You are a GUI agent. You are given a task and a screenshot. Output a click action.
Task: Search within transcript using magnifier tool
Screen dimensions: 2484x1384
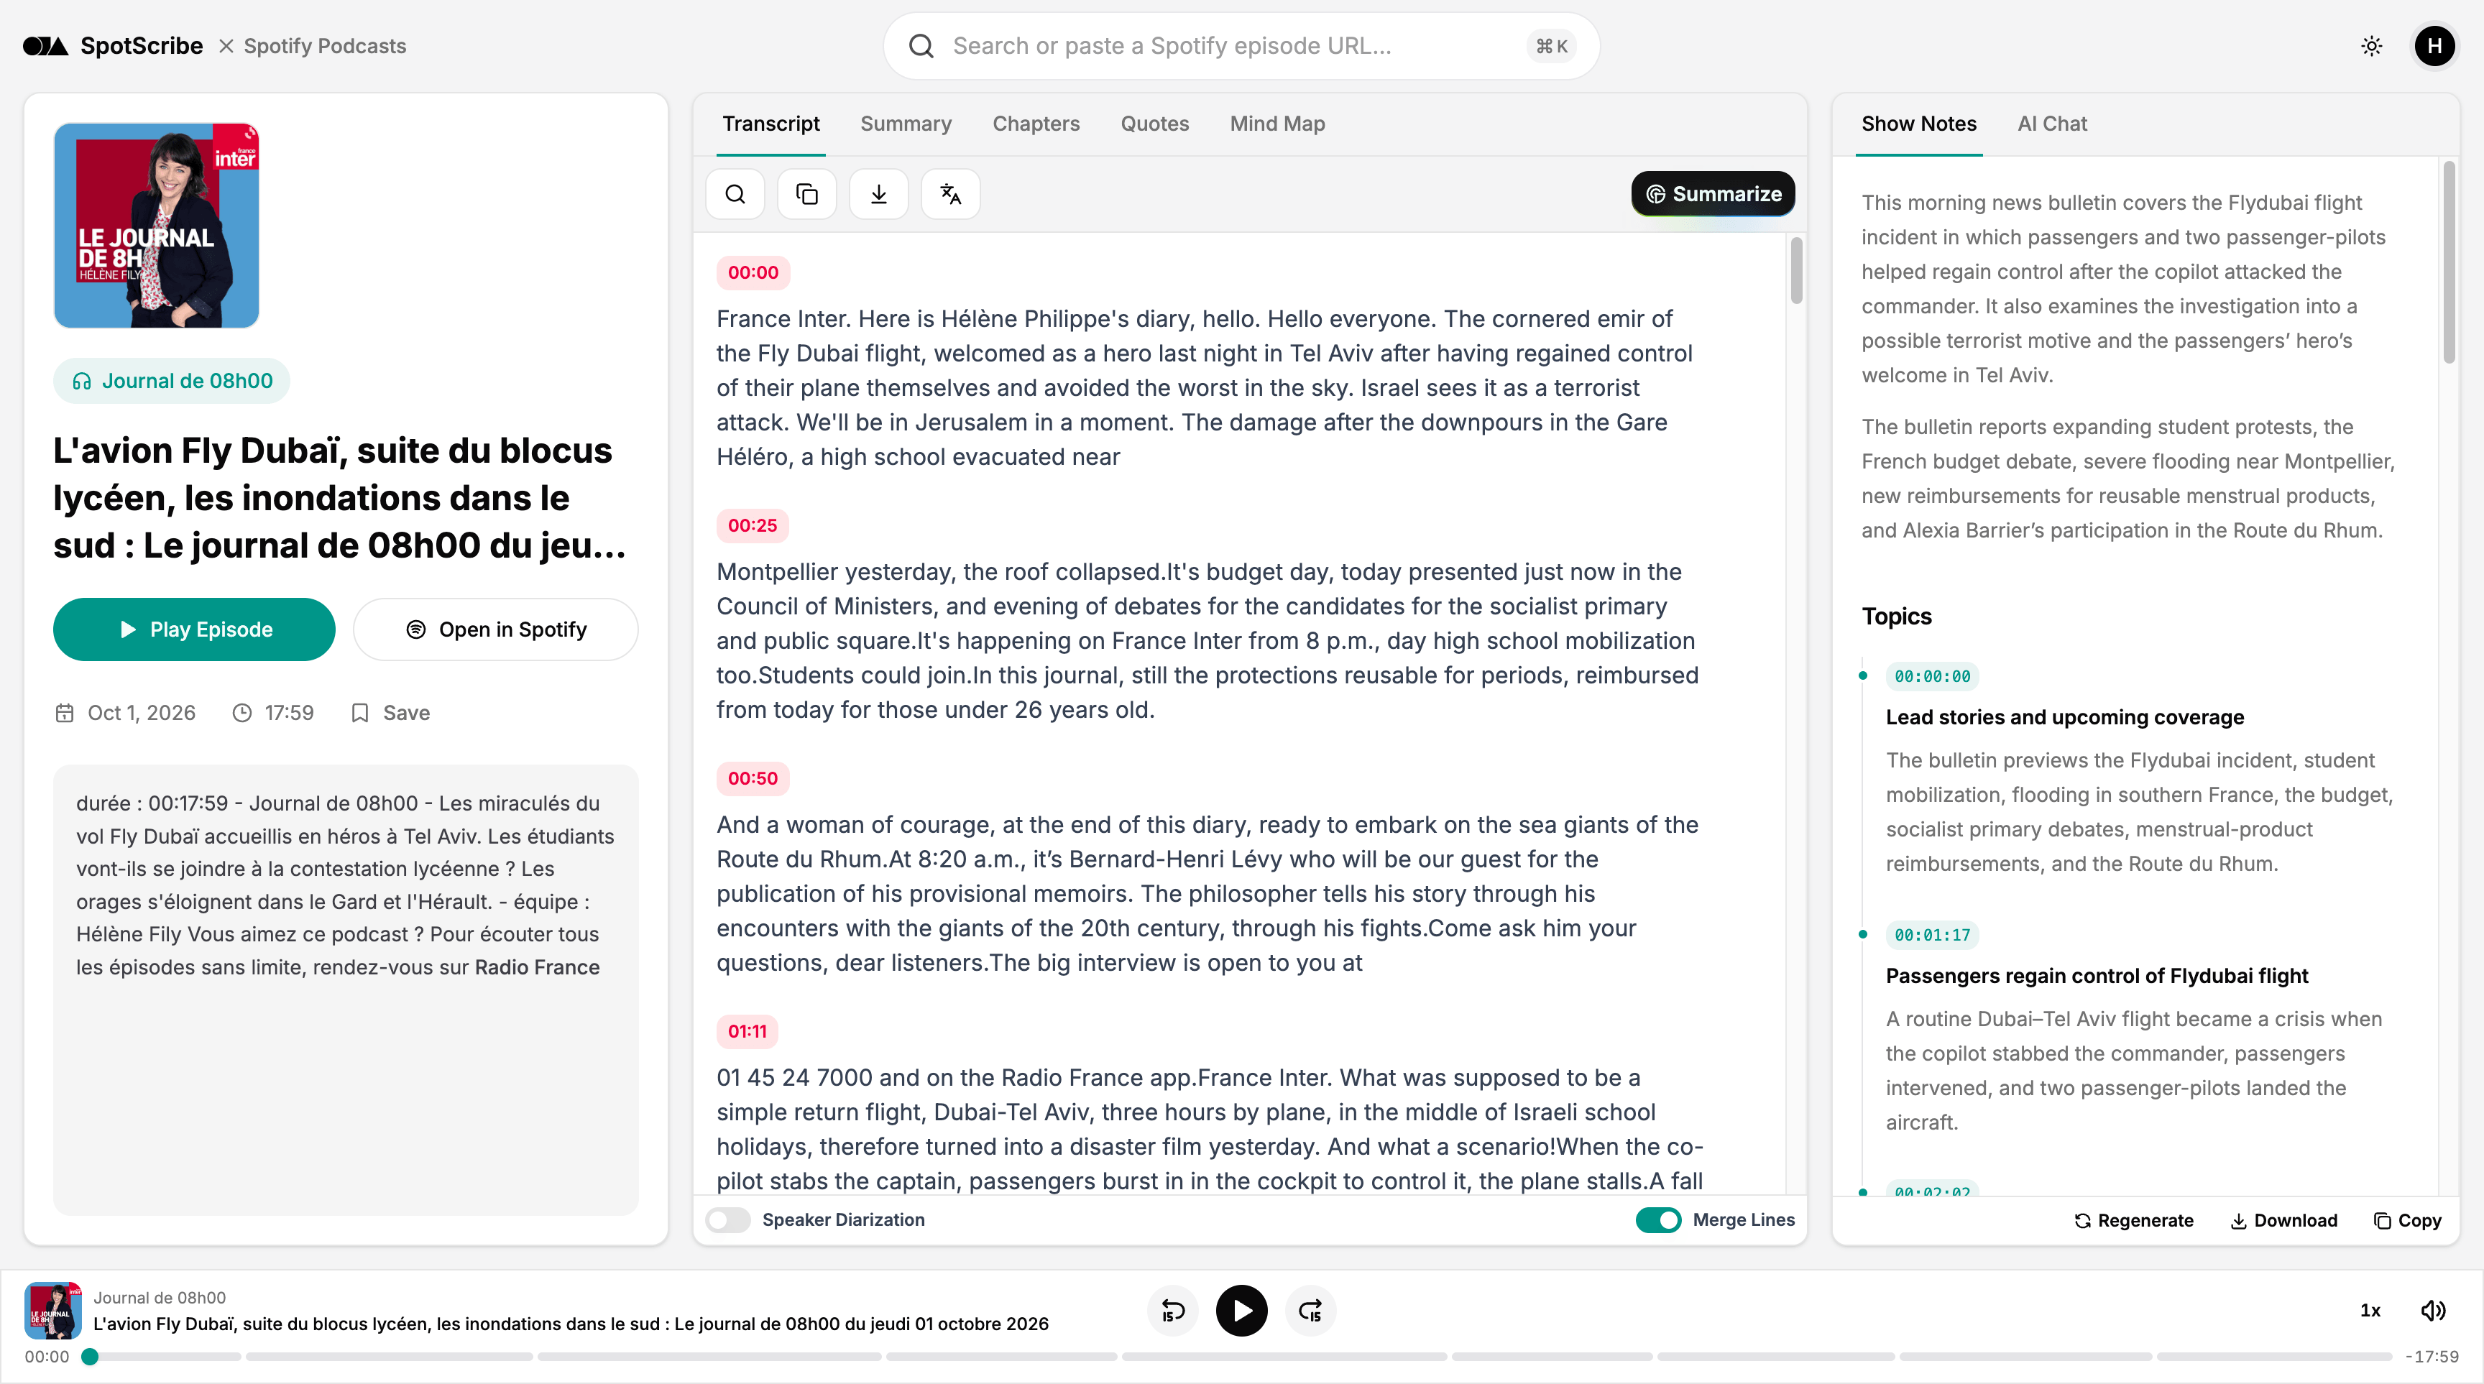pos(736,194)
